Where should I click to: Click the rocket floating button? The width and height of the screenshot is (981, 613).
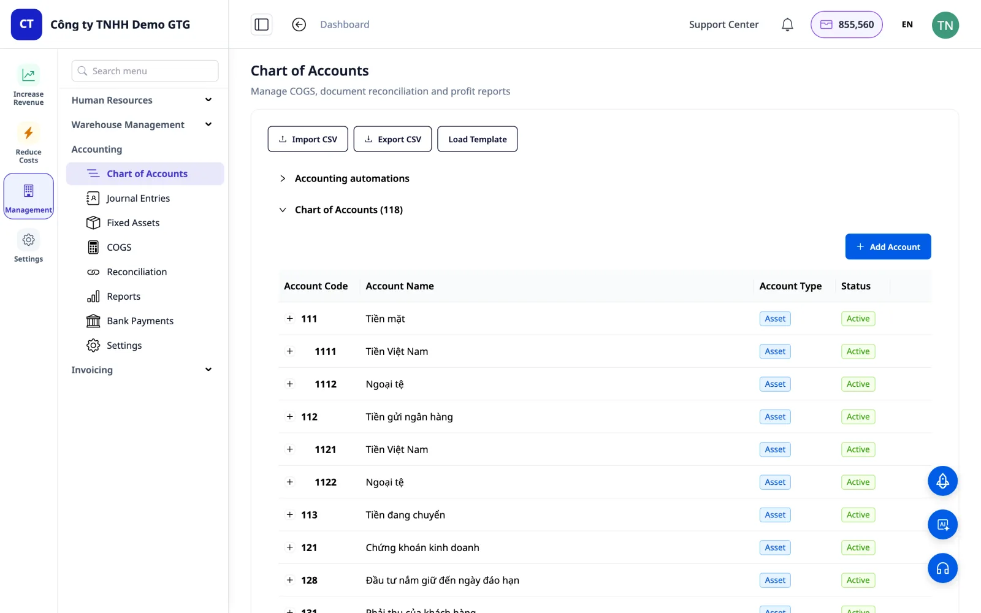942,481
